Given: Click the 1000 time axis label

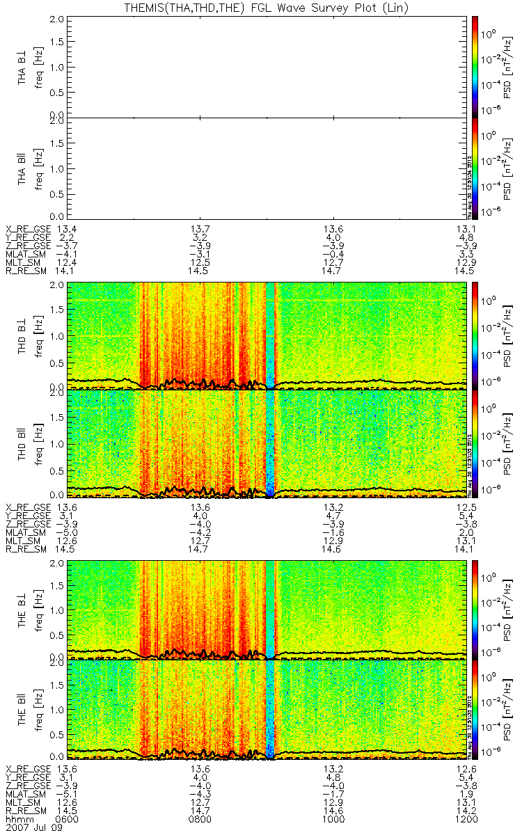Looking at the screenshot, I should 335,820.
